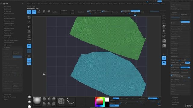Activate the Draw mode button
Viewport: 193px width, 108px height.
pyautogui.click(x=34, y=12)
